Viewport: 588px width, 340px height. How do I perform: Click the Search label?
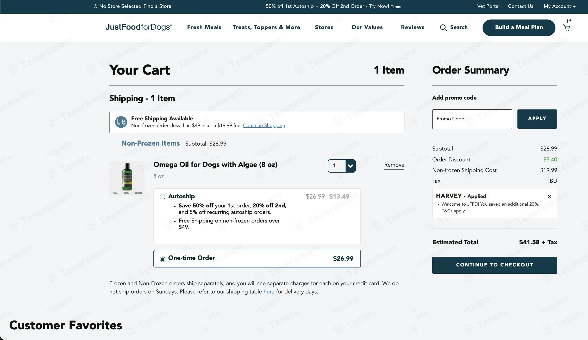pos(459,27)
